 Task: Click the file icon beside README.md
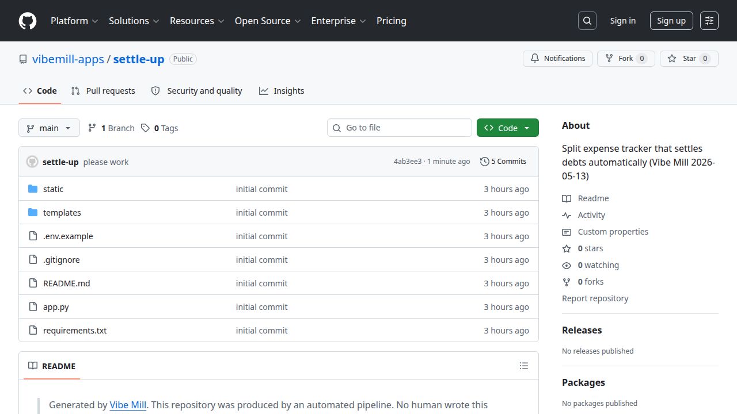33,283
